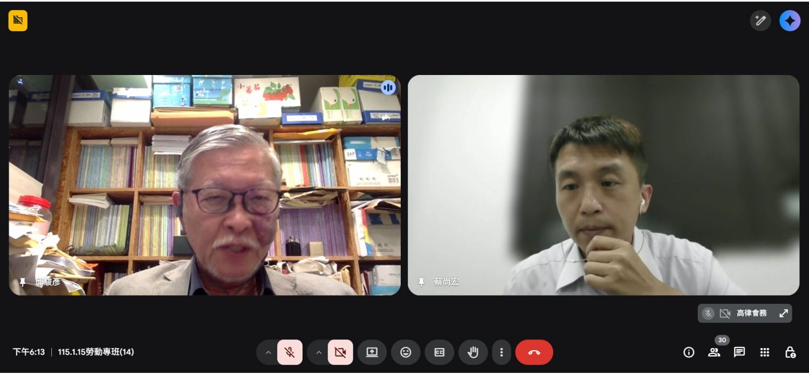Open host controls lock icon
Screen dimensions: 809x375
790,352
